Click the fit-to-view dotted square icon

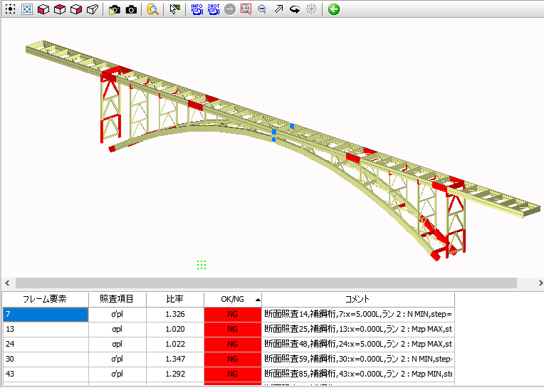click(x=10, y=9)
